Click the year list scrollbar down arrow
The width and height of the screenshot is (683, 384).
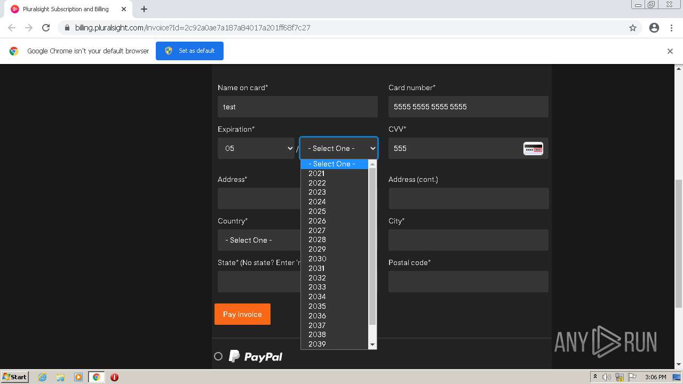pos(372,345)
